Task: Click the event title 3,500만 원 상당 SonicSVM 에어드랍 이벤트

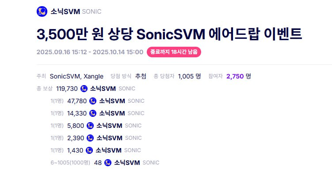Action: pos(169,34)
